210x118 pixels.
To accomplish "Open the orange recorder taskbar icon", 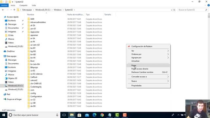I will click(125, 115).
